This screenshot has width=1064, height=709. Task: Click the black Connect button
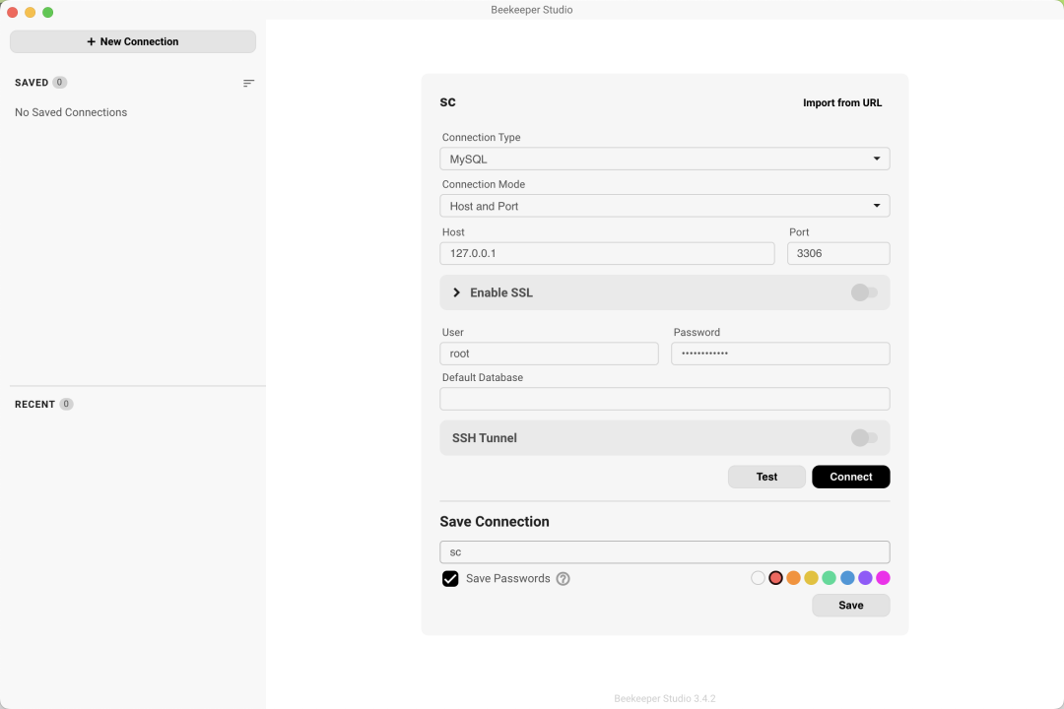pyautogui.click(x=851, y=477)
